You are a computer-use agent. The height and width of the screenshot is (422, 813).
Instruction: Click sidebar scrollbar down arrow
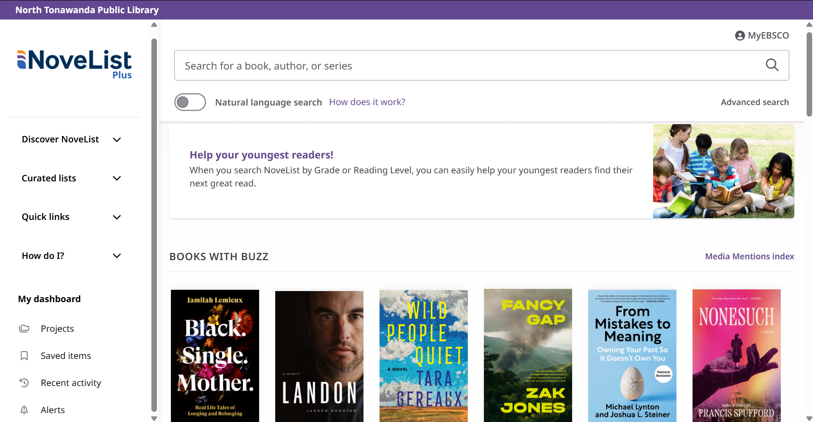point(154,418)
